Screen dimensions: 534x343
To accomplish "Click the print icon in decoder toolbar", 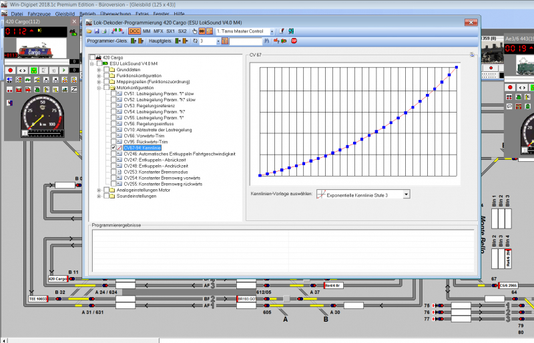I will [x=105, y=31].
